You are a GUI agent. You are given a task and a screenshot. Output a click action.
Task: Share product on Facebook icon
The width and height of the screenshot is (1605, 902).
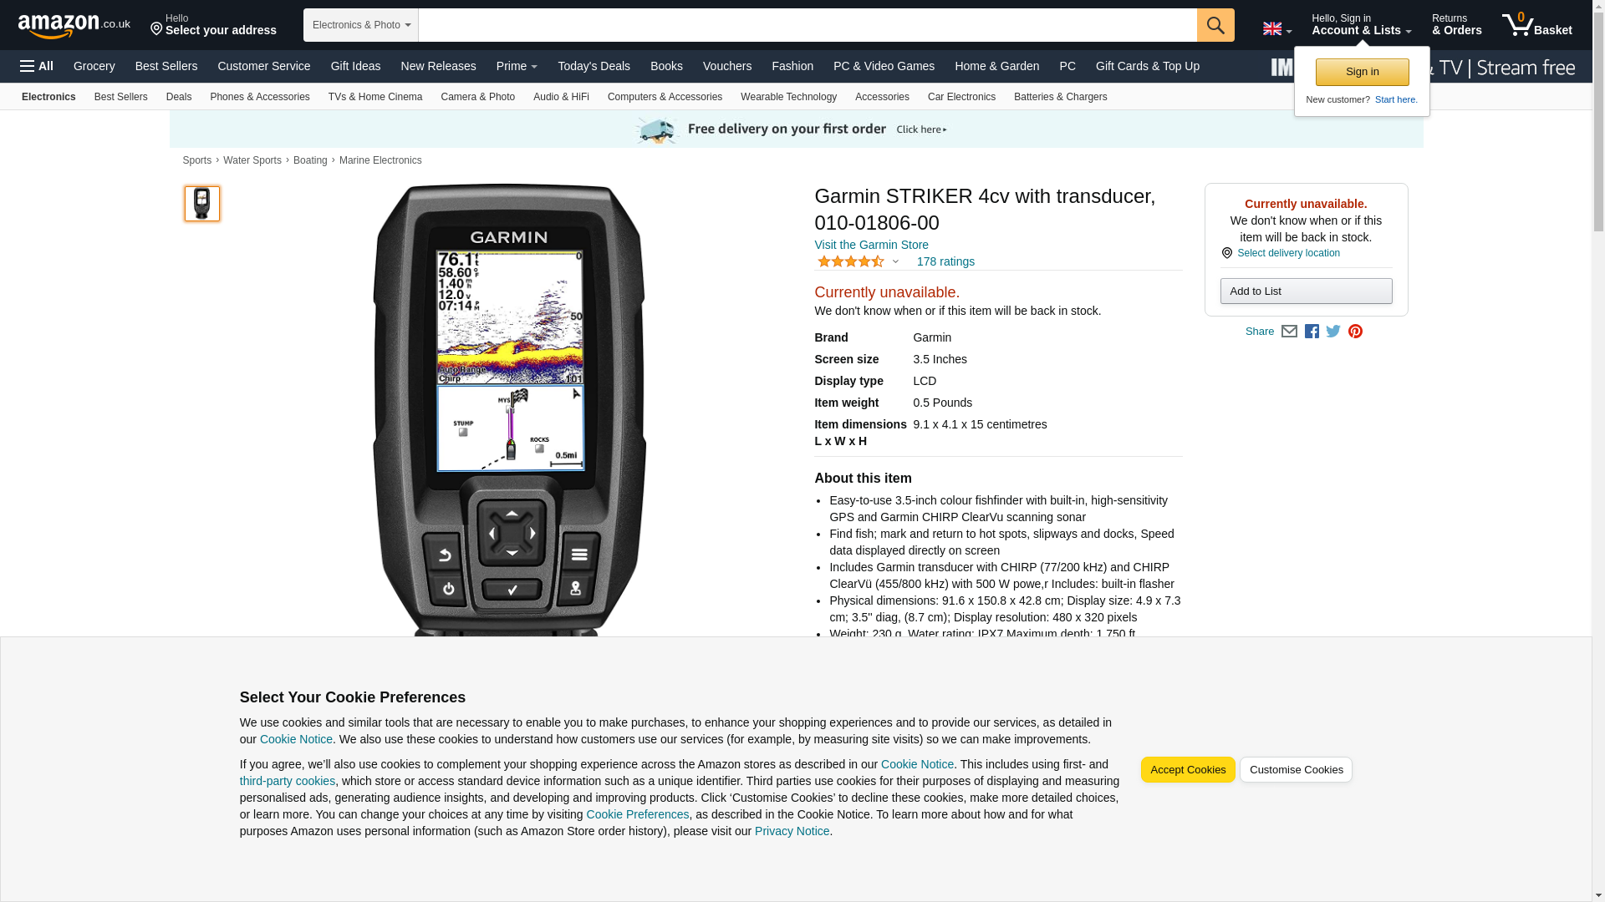[x=1312, y=332]
